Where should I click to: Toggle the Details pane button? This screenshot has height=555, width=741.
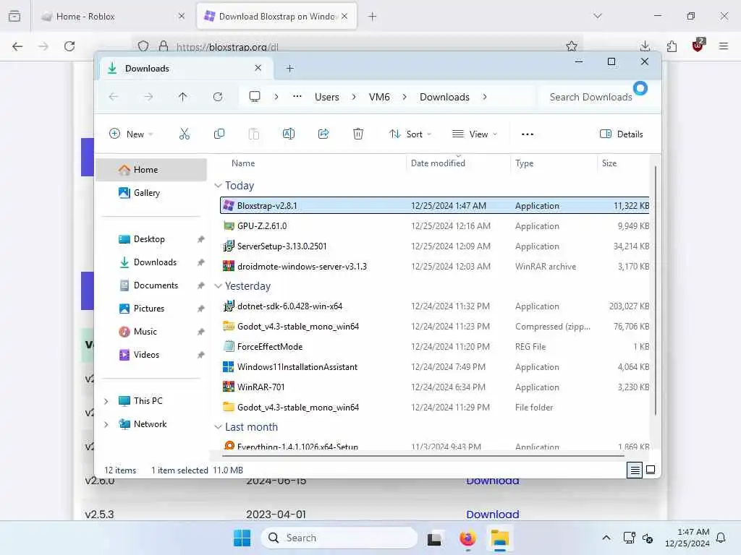point(621,134)
